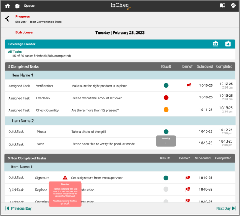Collapse the 5 Completed Tasks section header

(x=120, y=66)
